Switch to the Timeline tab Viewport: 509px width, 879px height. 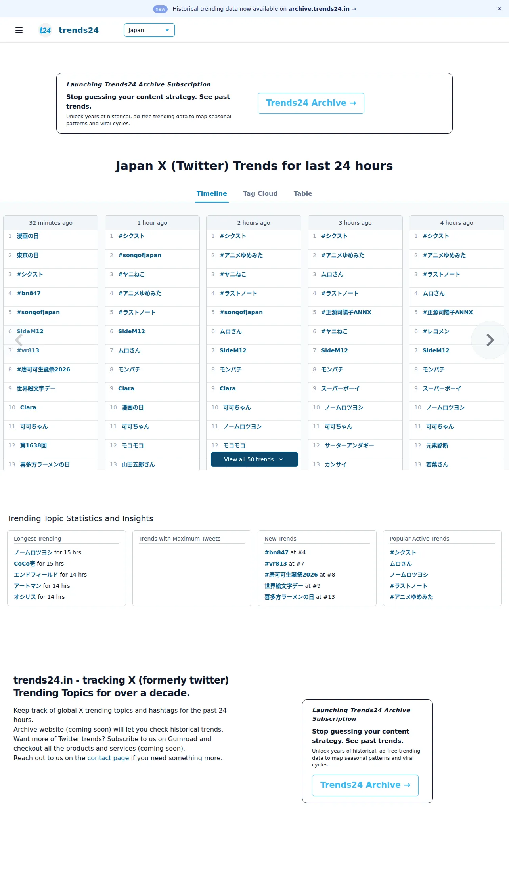pos(212,193)
